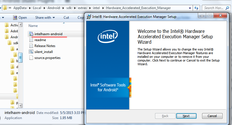Select the silent_install file
This screenshot has height=125, width=232.
[44, 52]
